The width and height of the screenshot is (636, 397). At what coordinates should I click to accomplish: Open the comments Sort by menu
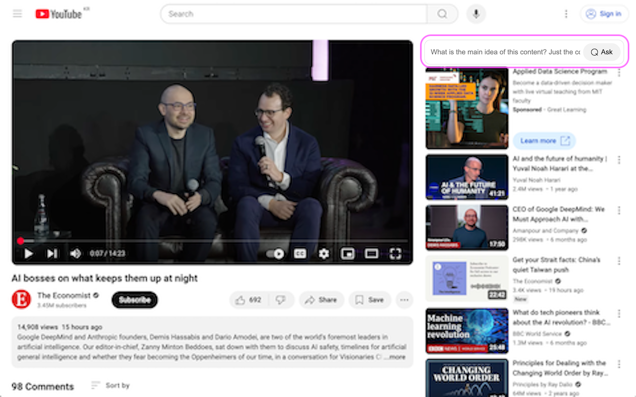click(110, 386)
